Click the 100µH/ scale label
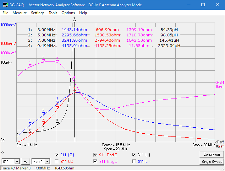 click(6, 62)
